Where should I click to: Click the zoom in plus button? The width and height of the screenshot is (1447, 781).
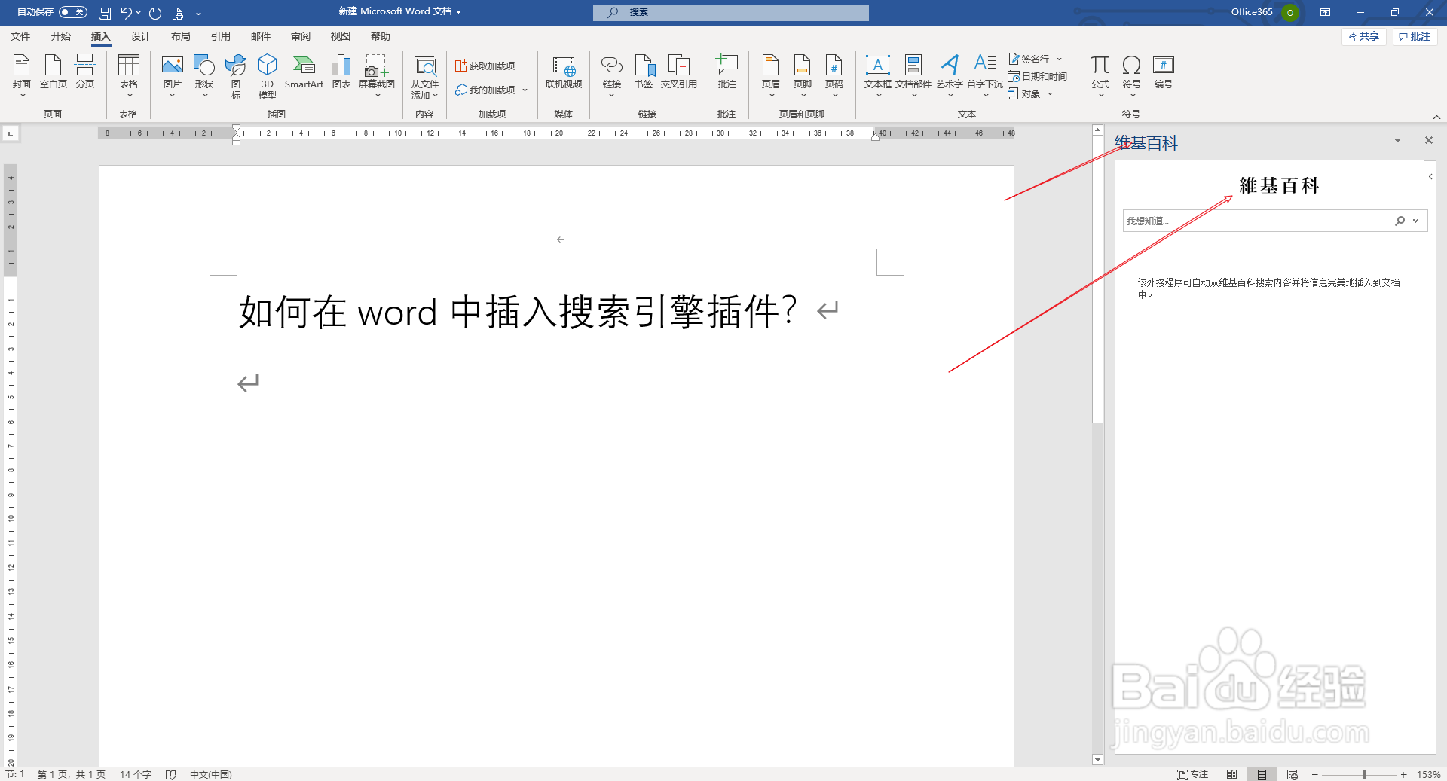[1404, 774]
